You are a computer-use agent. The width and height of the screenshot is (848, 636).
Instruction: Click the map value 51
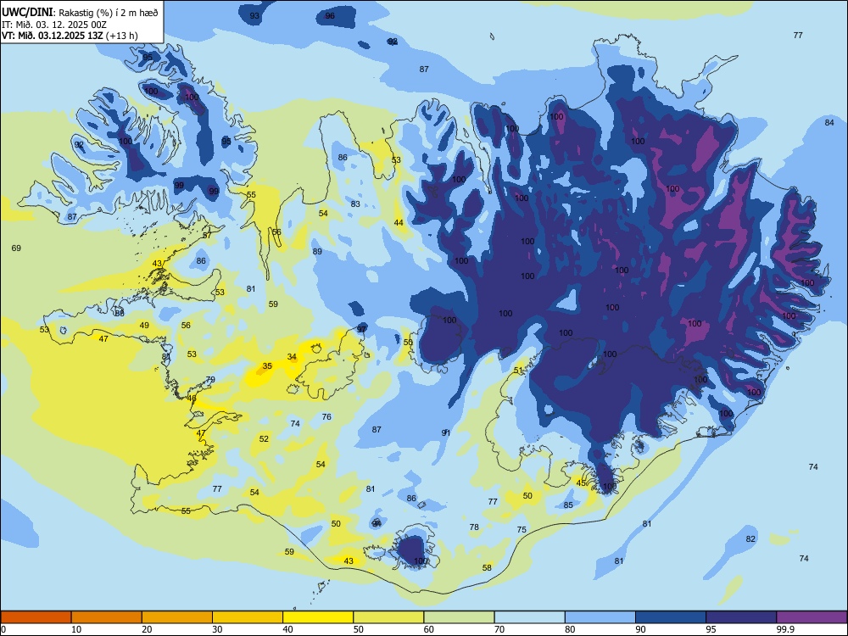(x=519, y=371)
